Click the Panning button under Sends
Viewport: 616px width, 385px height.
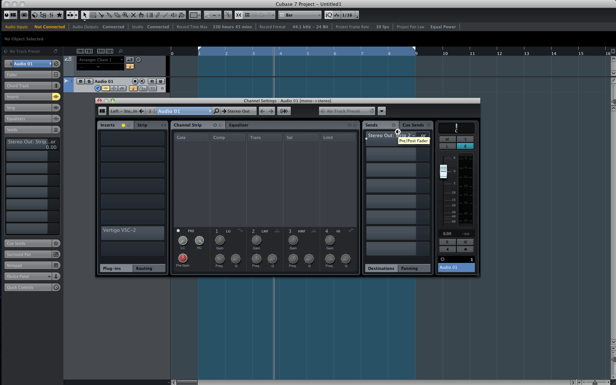coord(409,268)
